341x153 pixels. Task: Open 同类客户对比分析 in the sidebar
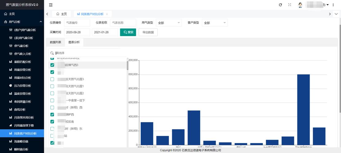(22, 133)
